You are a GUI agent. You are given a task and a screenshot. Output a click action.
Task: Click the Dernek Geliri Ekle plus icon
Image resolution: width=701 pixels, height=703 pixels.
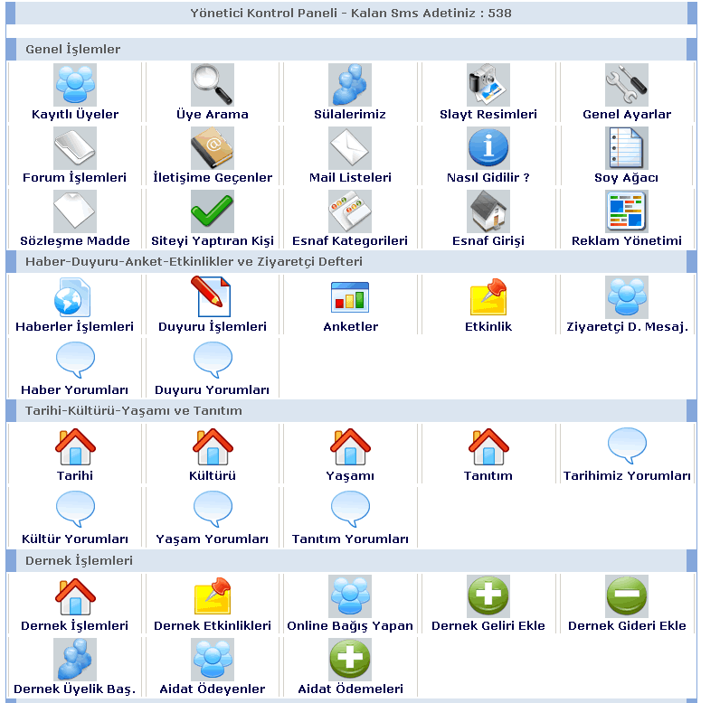(488, 596)
